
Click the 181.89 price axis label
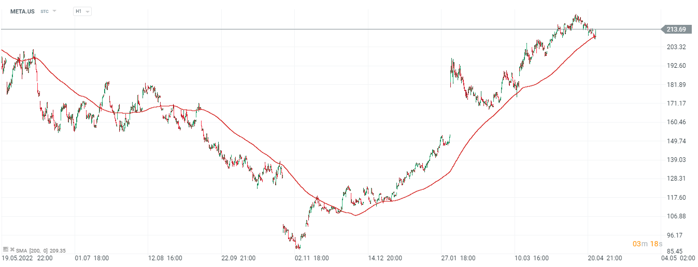(x=676, y=85)
